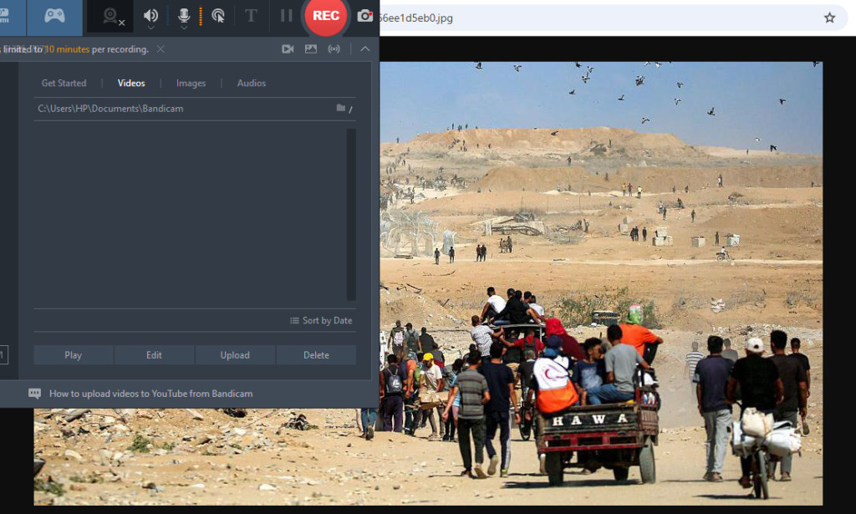The width and height of the screenshot is (856, 514).
Task: Toggle speaker sound recording
Action: 150,14
